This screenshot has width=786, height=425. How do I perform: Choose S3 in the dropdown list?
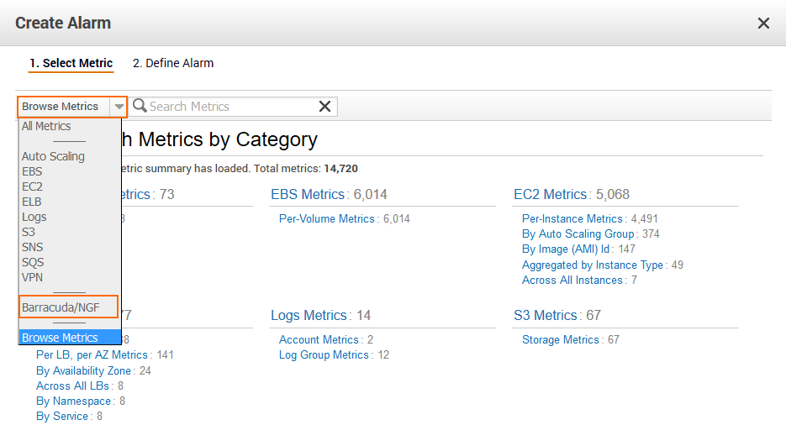tap(29, 233)
